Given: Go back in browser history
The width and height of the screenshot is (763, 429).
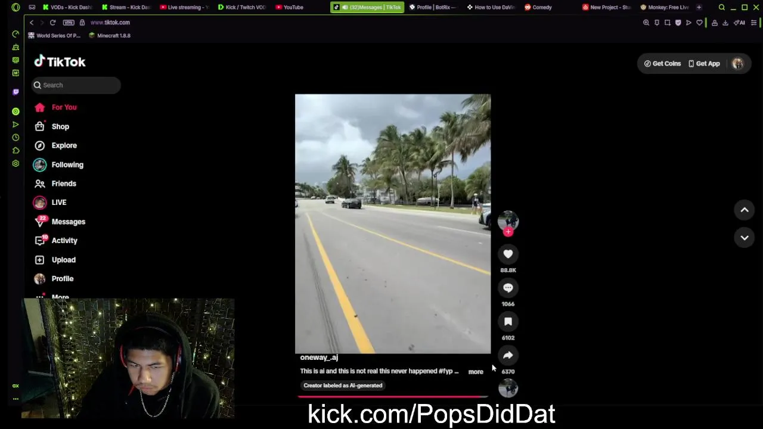Looking at the screenshot, I should click(x=32, y=23).
